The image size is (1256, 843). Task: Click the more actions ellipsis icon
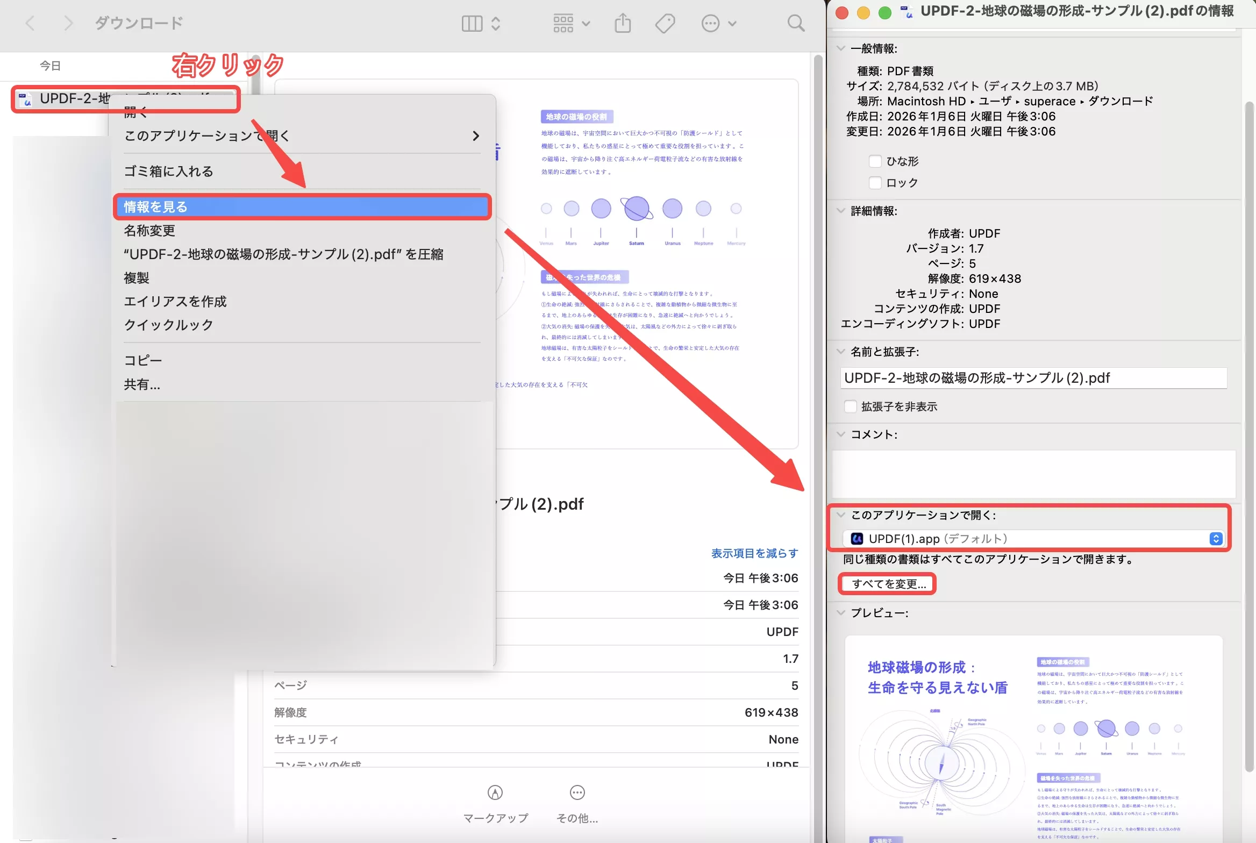pyautogui.click(x=711, y=23)
